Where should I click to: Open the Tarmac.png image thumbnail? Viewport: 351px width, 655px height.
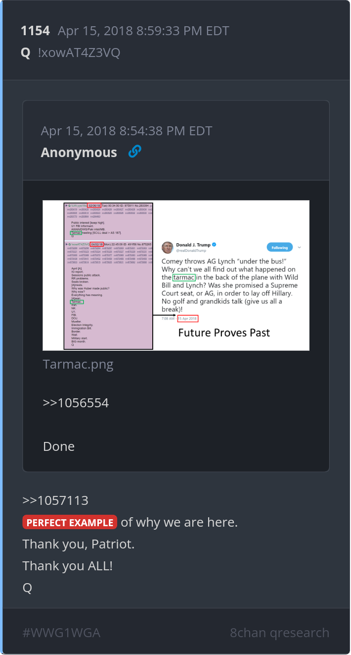[x=176, y=275]
